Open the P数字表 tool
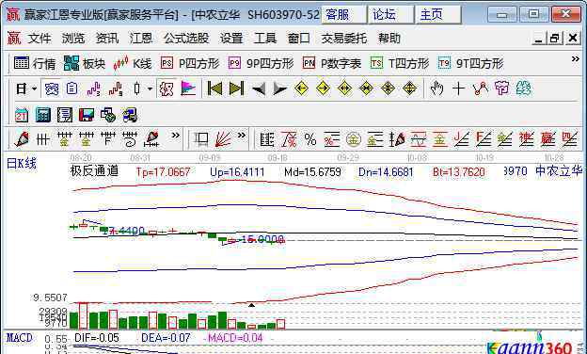The width and height of the screenshot is (587, 354). coord(332,63)
